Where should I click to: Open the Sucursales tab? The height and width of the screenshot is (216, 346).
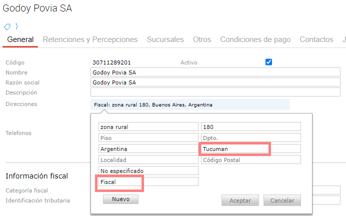pyautogui.click(x=165, y=39)
